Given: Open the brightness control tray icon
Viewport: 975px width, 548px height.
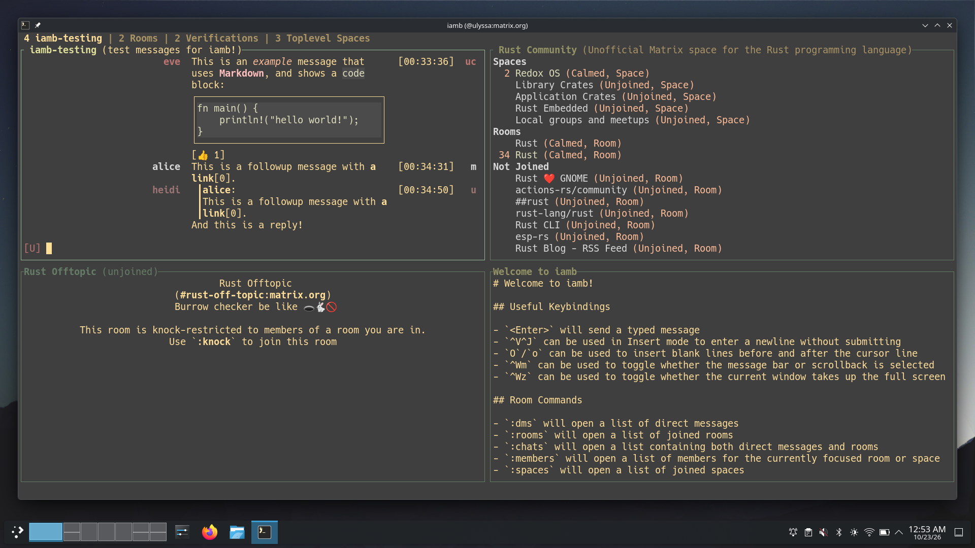Looking at the screenshot, I should tap(854, 532).
